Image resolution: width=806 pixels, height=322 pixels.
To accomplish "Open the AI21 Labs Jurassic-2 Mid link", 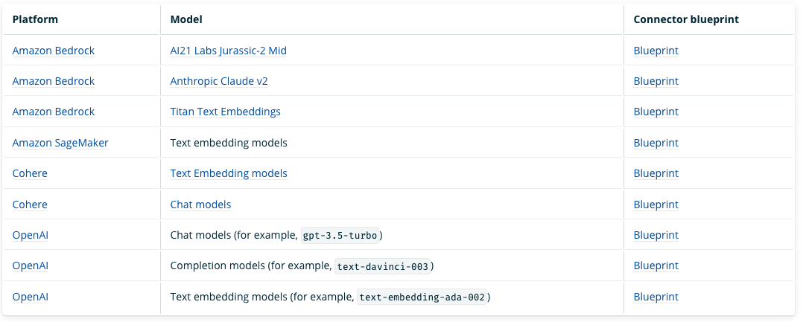I will [228, 51].
